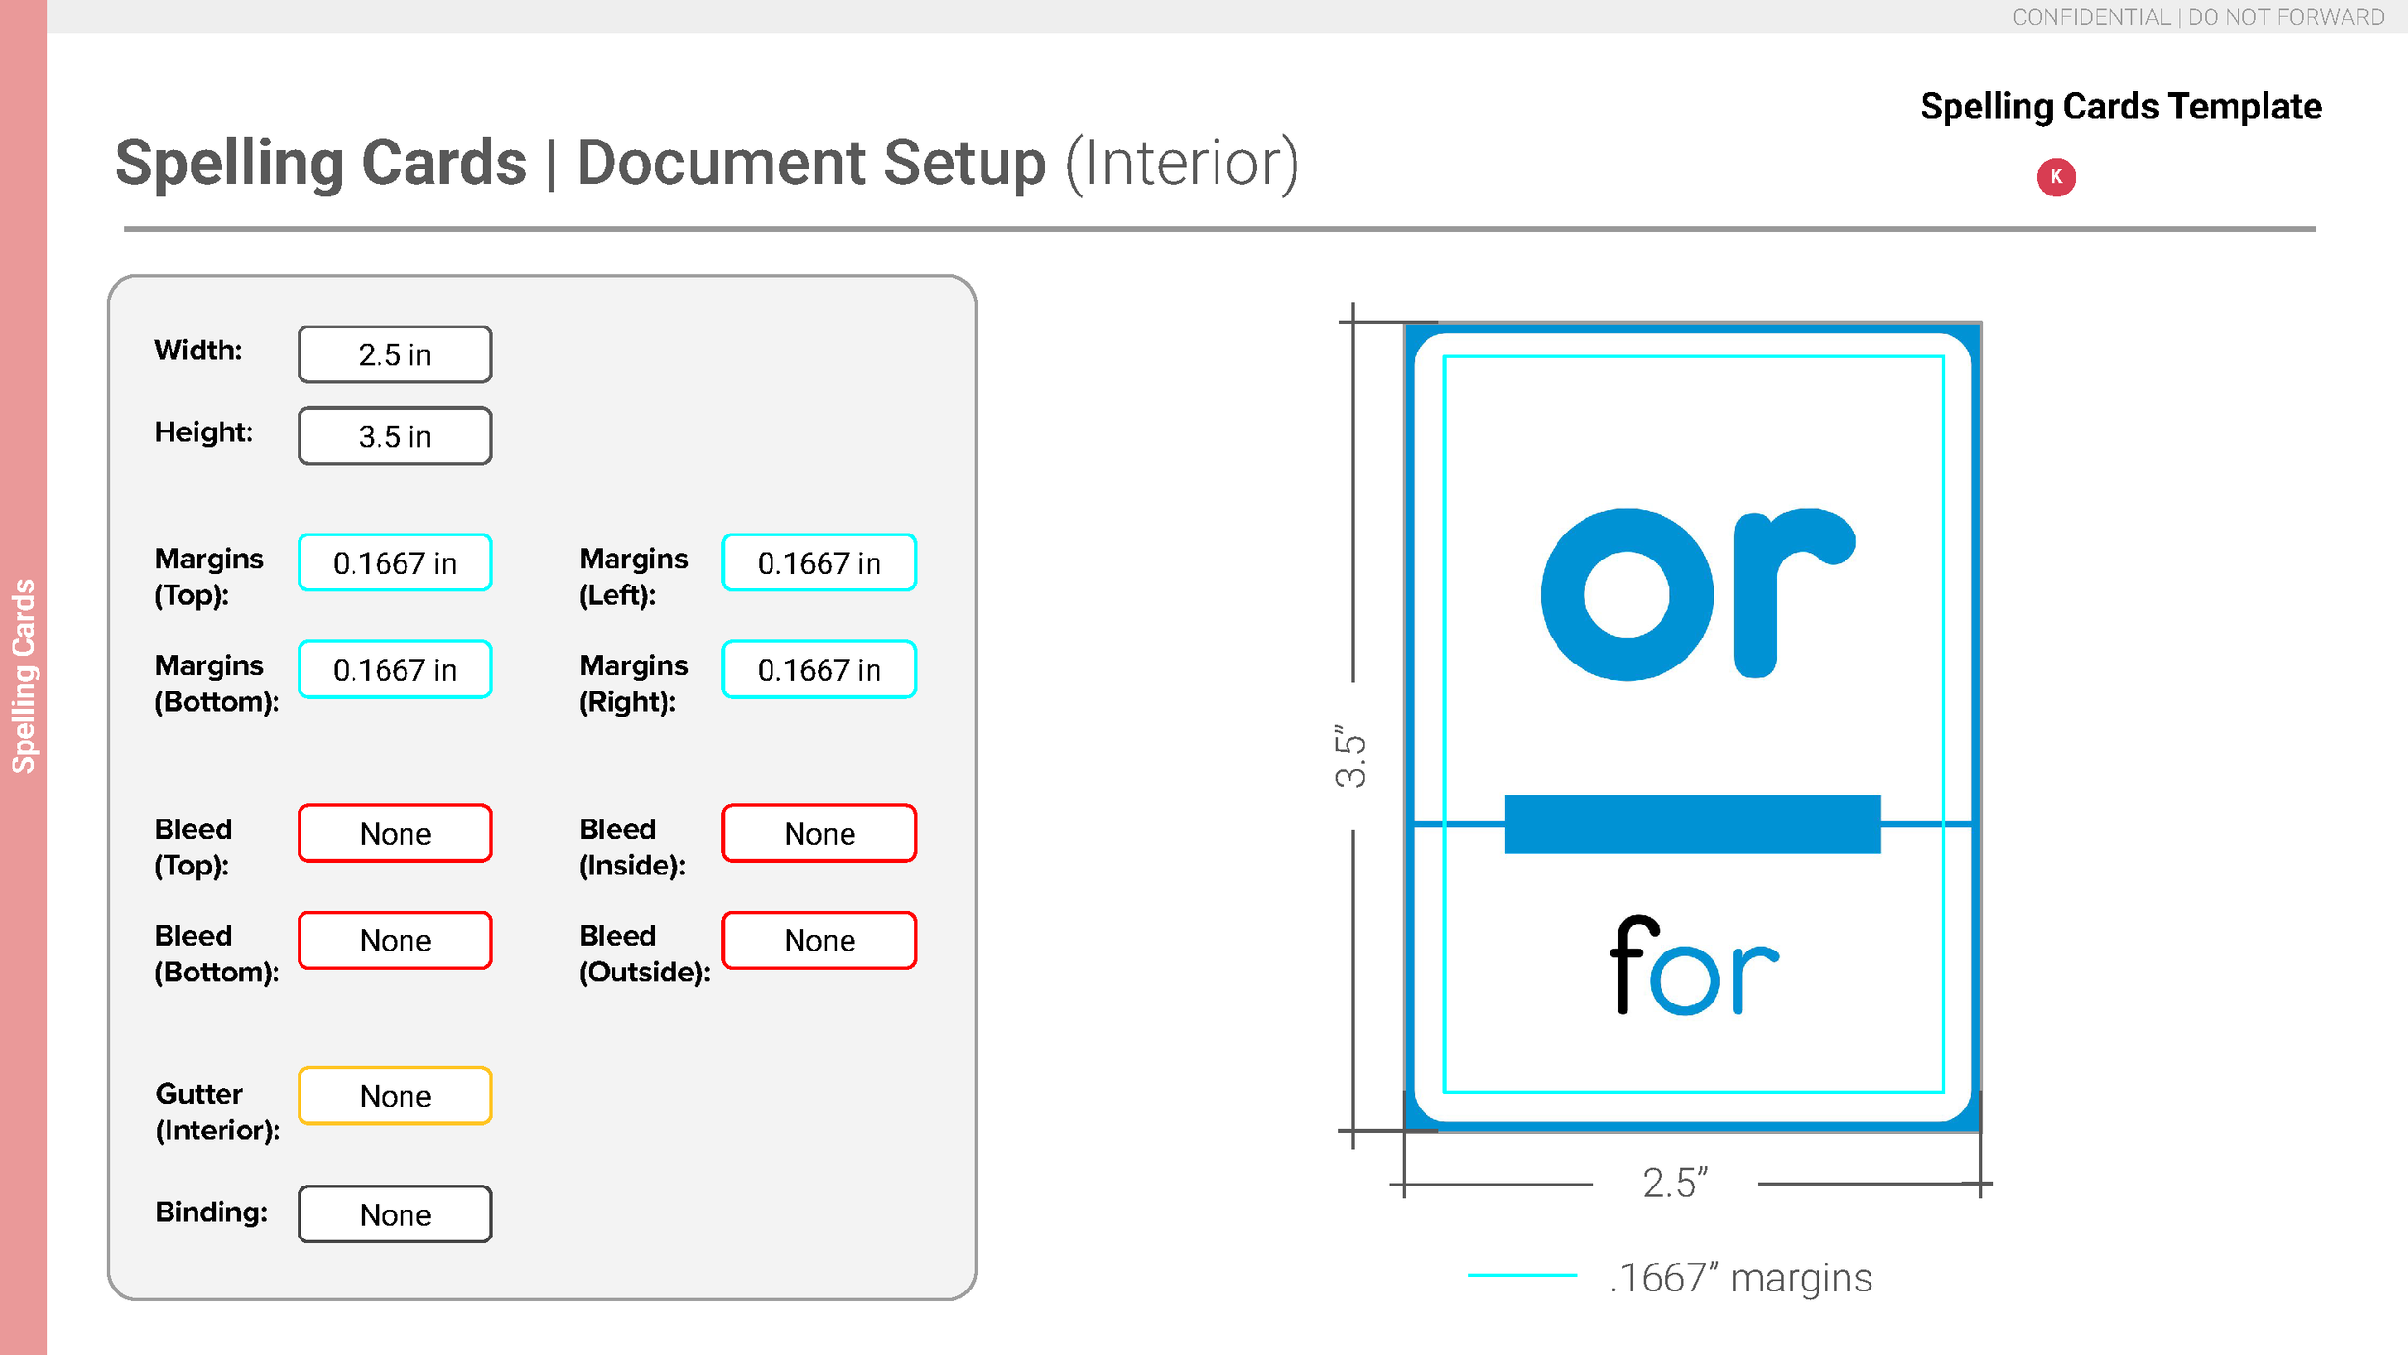Image resolution: width=2408 pixels, height=1355 pixels.
Task: Click the Margins (Bottom) value box
Action: pyautogui.click(x=395, y=669)
